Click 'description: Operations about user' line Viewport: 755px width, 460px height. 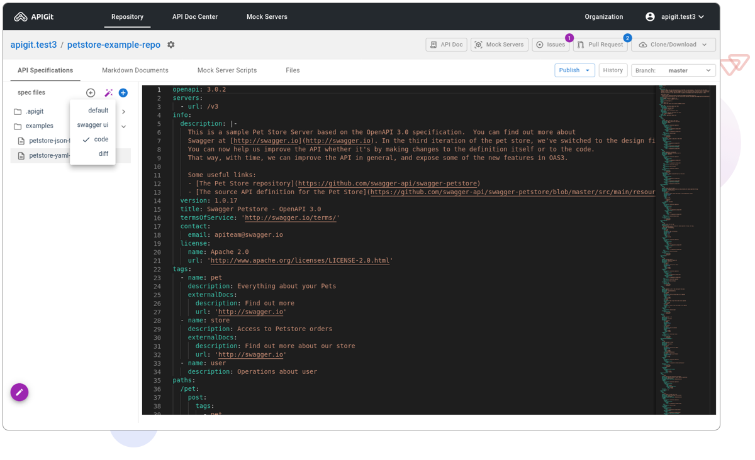(x=252, y=371)
